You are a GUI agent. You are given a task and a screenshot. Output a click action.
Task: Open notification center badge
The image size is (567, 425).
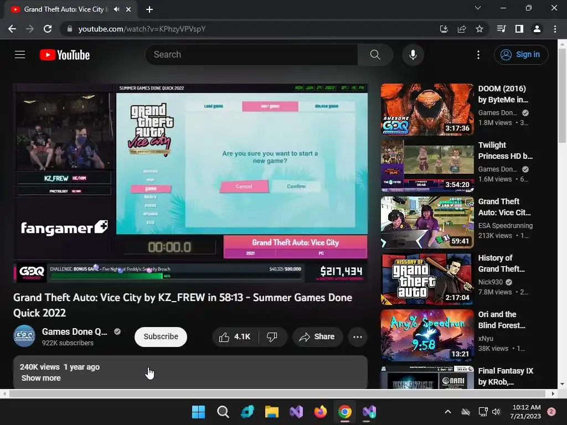[x=551, y=412]
